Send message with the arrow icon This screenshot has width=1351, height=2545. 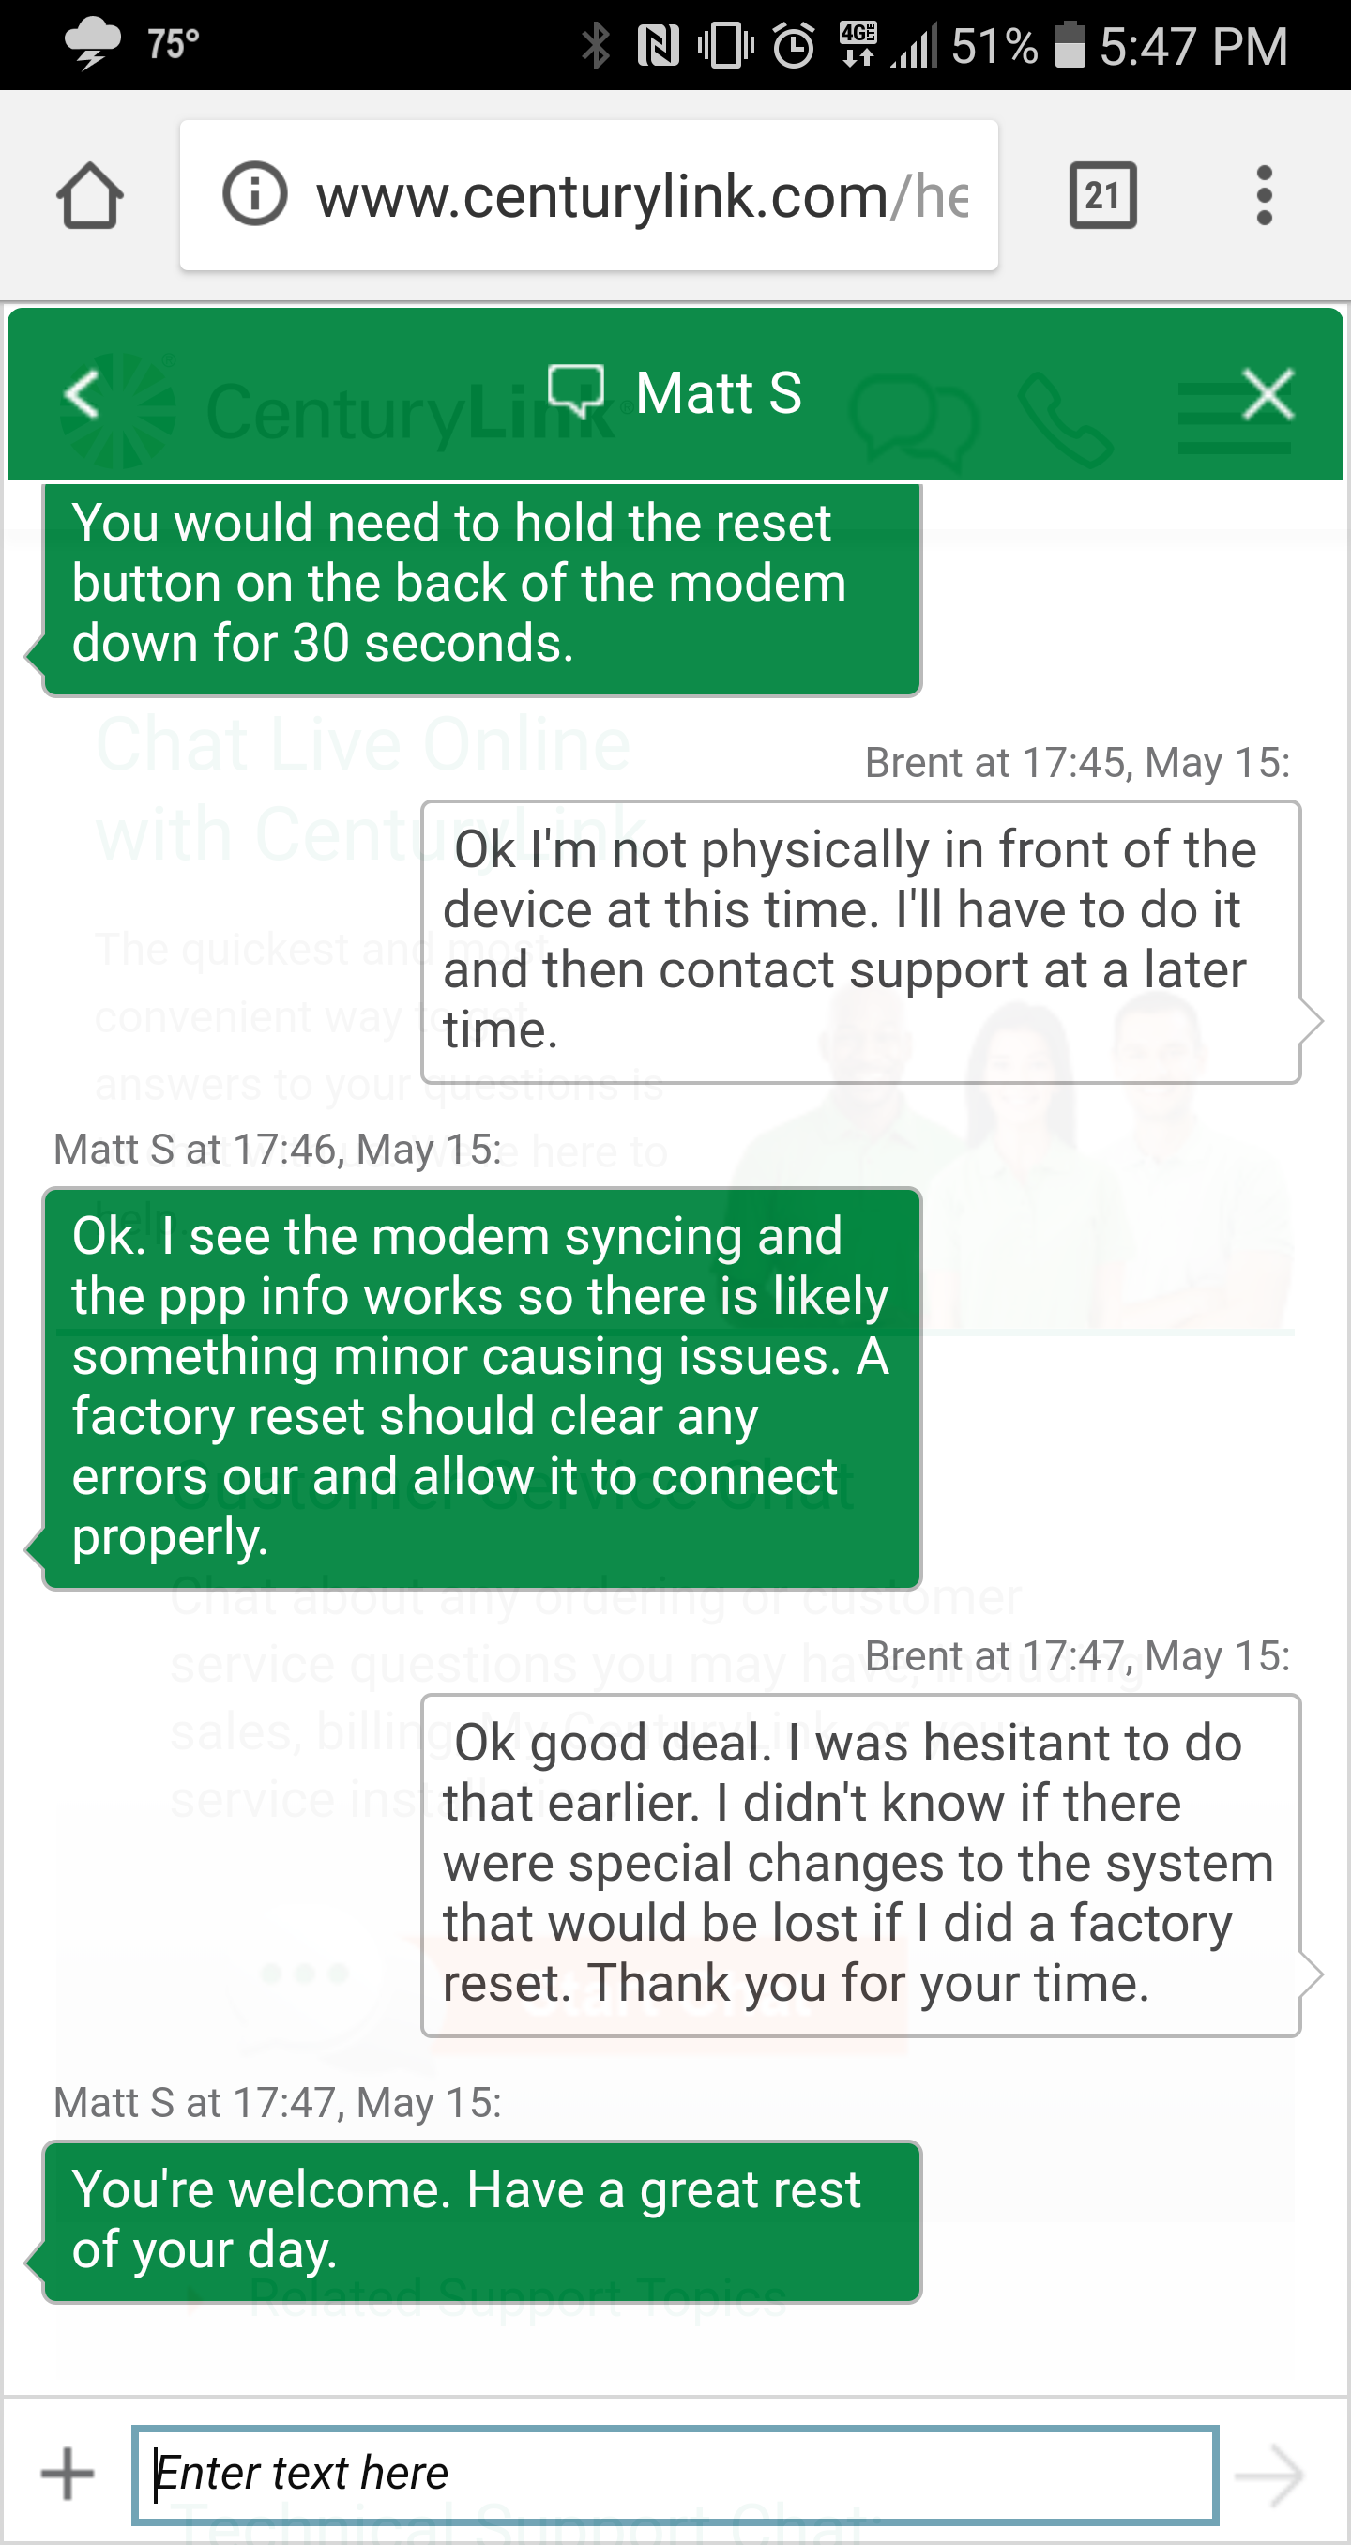tap(1269, 2475)
